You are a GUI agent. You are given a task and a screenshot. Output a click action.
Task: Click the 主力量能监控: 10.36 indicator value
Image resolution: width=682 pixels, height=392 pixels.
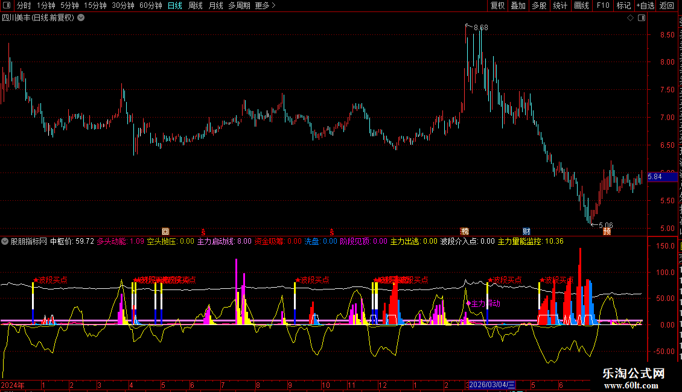coord(531,241)
